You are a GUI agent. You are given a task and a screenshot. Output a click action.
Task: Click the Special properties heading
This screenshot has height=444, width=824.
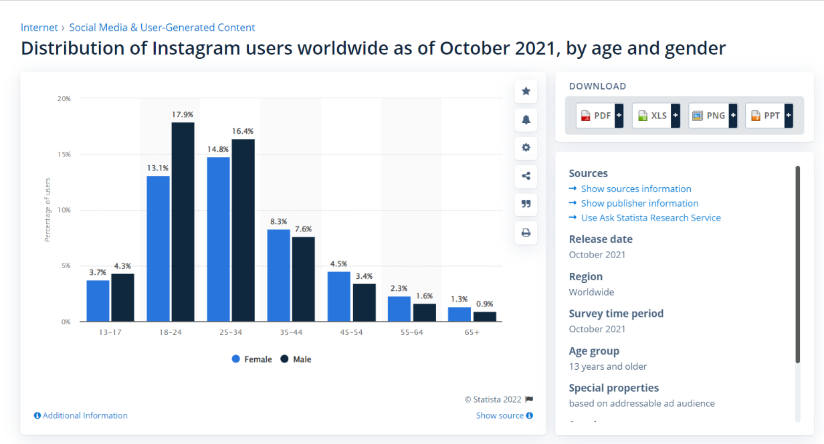coord(614,388)
